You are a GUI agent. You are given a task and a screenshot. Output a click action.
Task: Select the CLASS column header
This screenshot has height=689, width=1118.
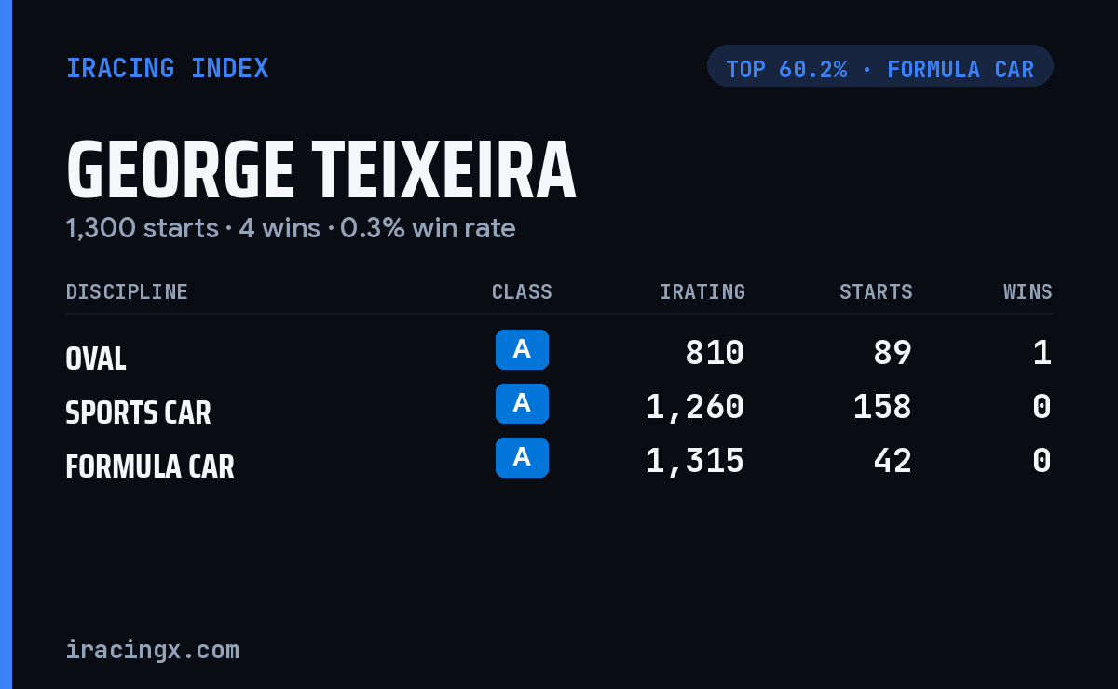[x=522, y=291]
